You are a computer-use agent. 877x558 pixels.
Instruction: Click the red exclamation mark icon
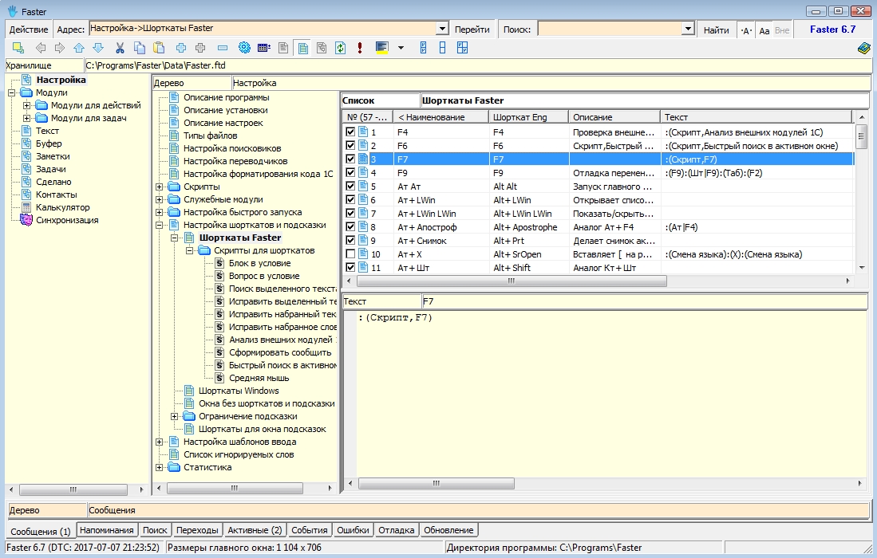pyautogui.click(x=360, y=48)
